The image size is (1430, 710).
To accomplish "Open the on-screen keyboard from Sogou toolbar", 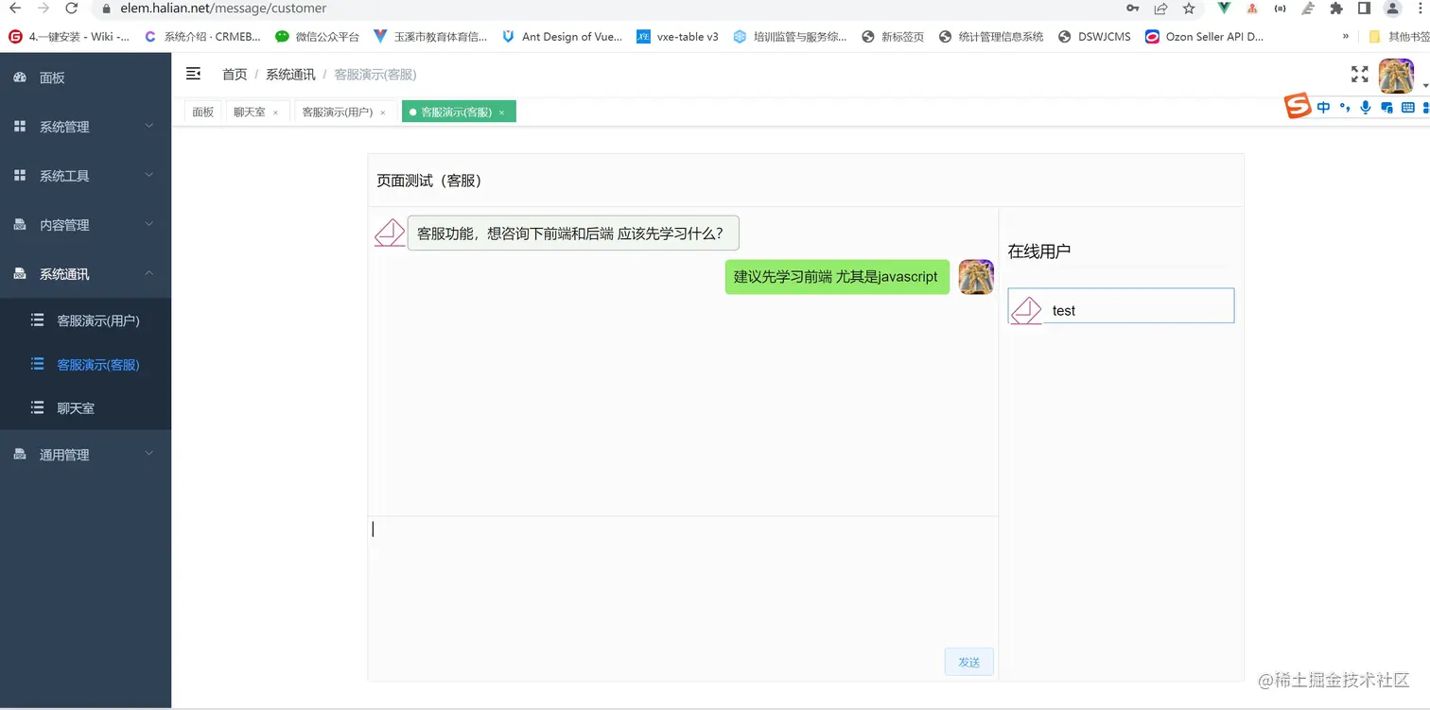I will [1407, 108].
